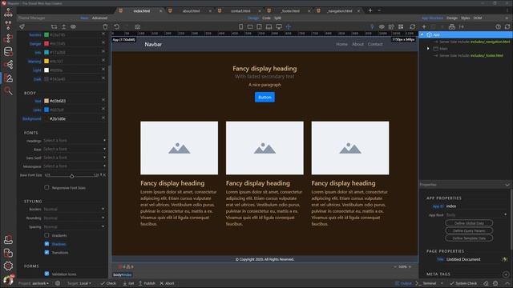Click the magnifier search icon in the sidebar

[8, 90]
